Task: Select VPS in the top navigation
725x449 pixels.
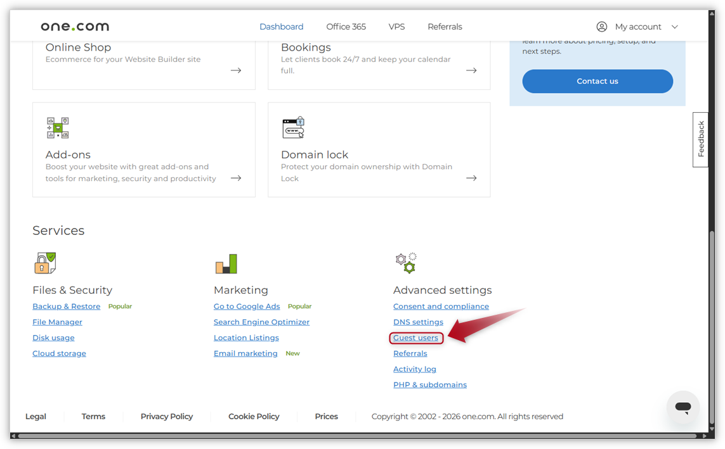Action: click(396, 27)
